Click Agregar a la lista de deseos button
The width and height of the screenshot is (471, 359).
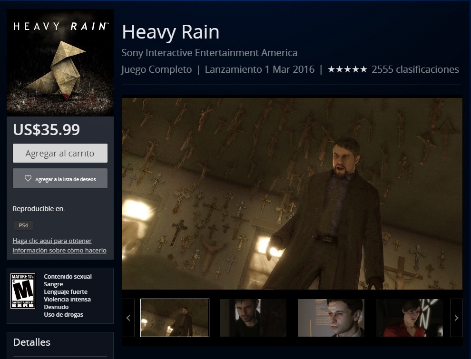[x=60, y=178]
